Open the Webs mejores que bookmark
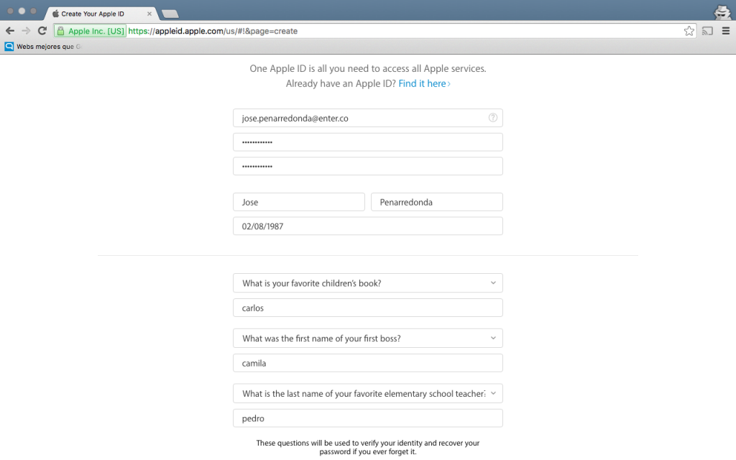 click(43, 47)
